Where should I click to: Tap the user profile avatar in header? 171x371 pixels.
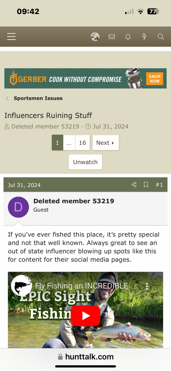click(x=95, y=37)
